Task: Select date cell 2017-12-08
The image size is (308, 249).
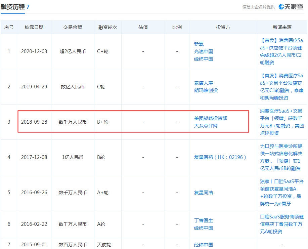Action: point(34,157)
